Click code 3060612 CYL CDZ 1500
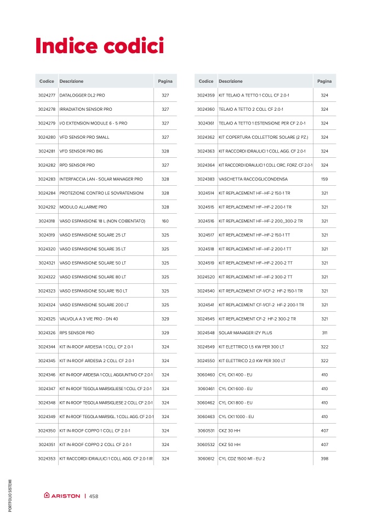Screen dimensions: 371x525 click(x=206, y=459)
